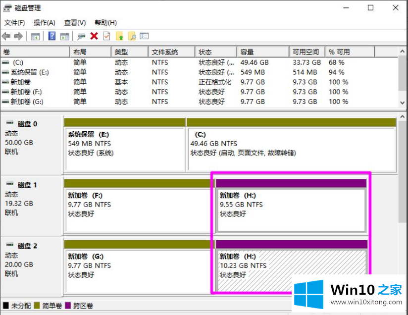
Task: Click the disk icon beside 磁盘 2
Action: 10,244
